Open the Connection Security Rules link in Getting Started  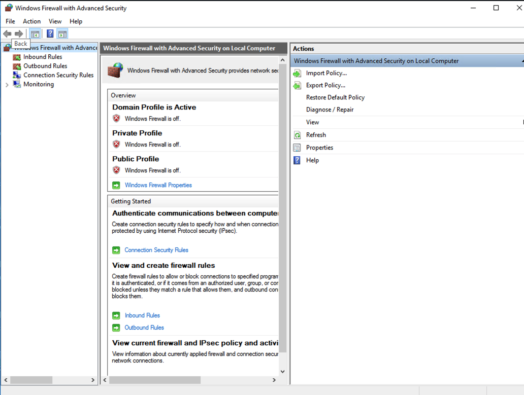coord(156,250)
